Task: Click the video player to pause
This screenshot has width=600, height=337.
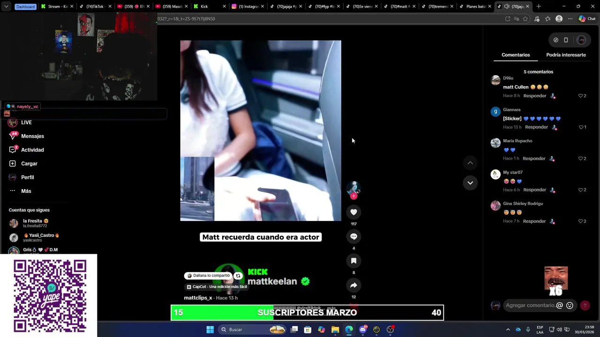Action: [x=261, y=131]
